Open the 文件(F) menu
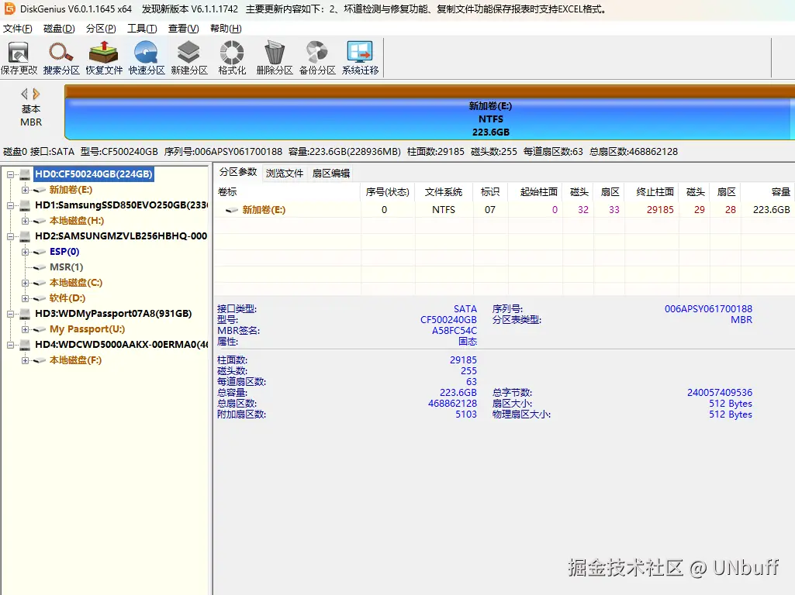 tap(18, 29)
